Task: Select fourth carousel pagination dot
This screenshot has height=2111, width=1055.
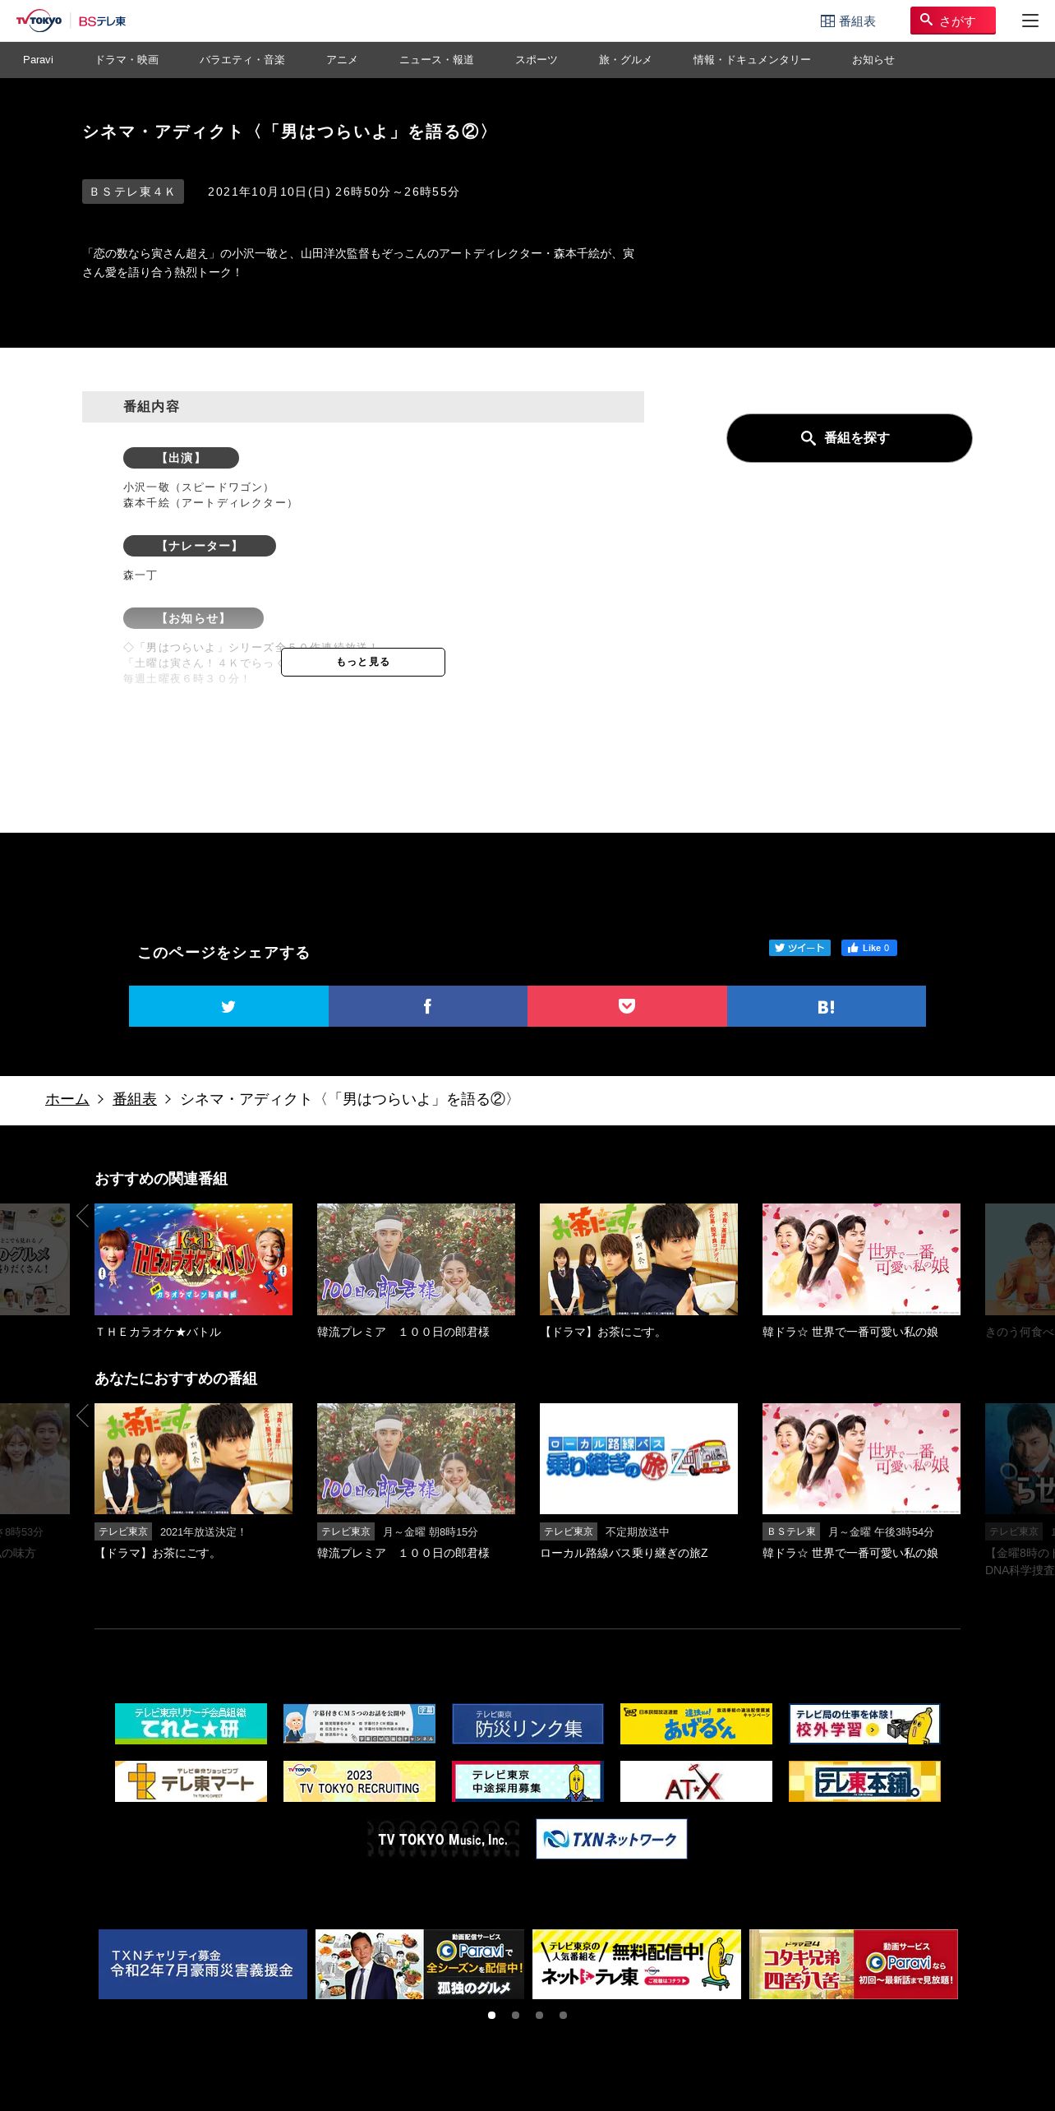Action: (x=563, y=2015)
